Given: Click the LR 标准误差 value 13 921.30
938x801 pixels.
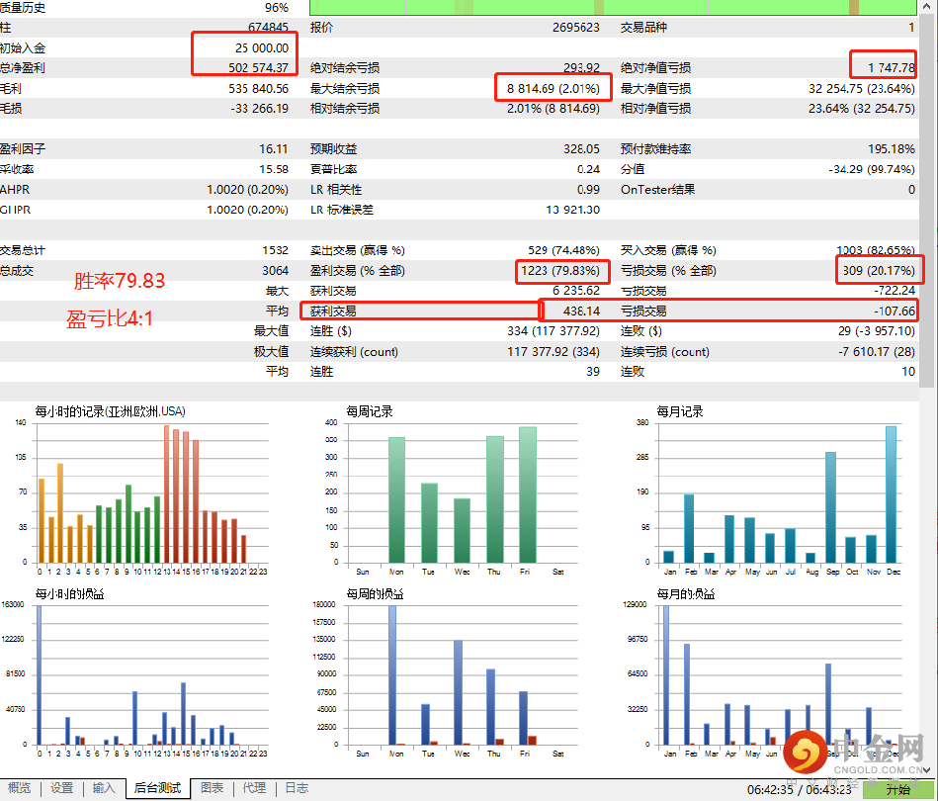Looking at the screenshot, I should pos(573,210).
